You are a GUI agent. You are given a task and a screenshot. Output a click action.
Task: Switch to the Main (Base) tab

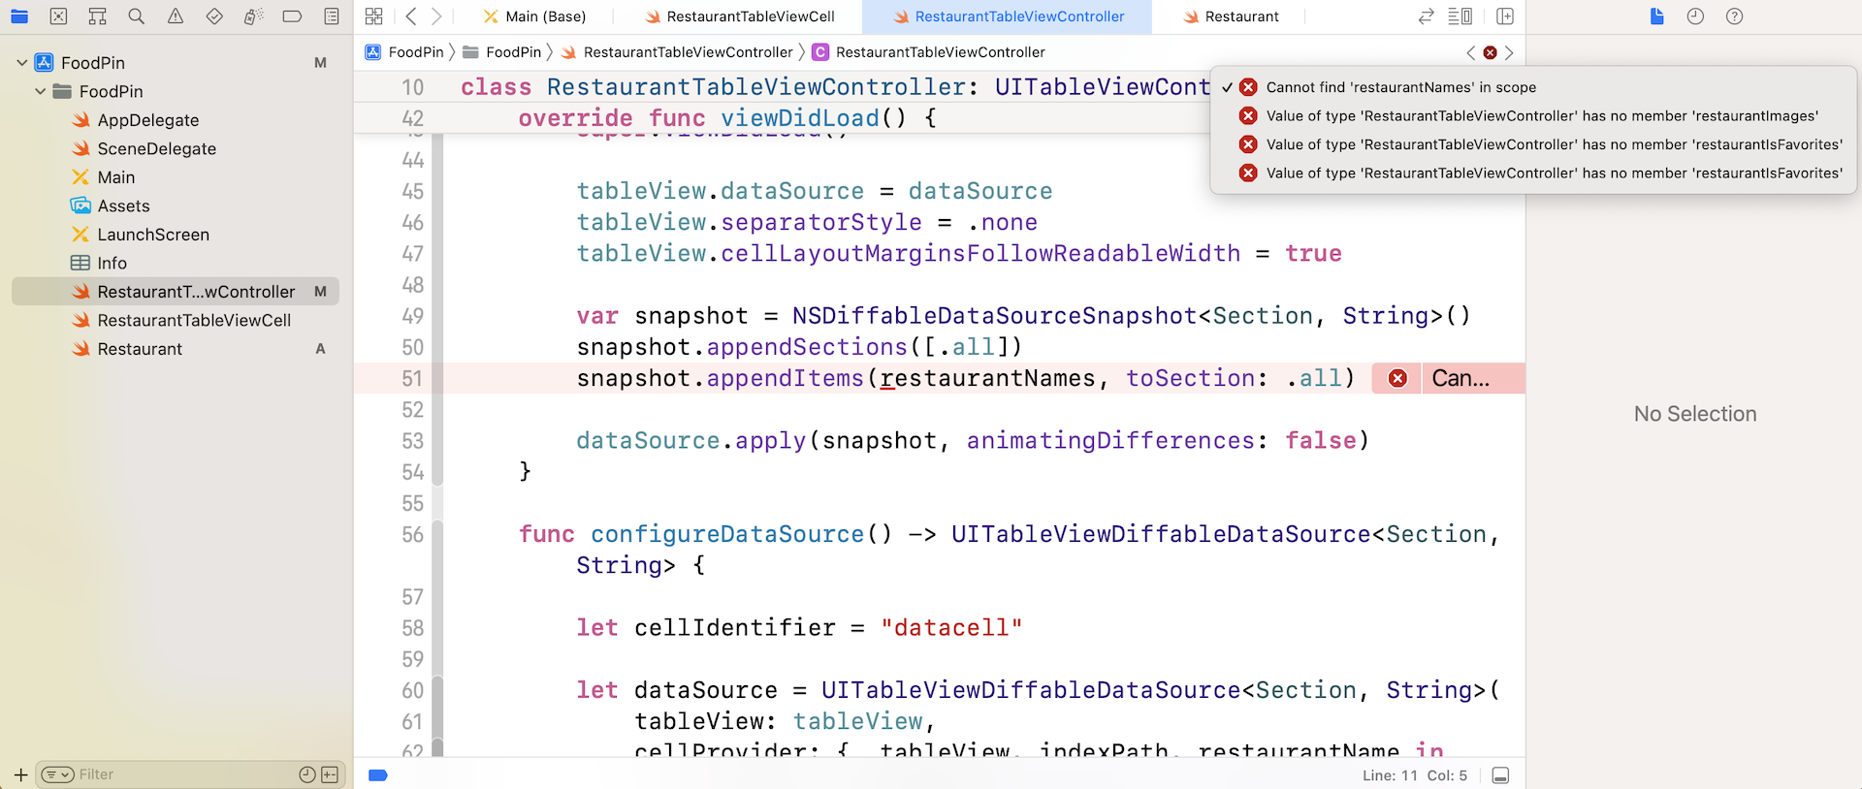point(545,16)
